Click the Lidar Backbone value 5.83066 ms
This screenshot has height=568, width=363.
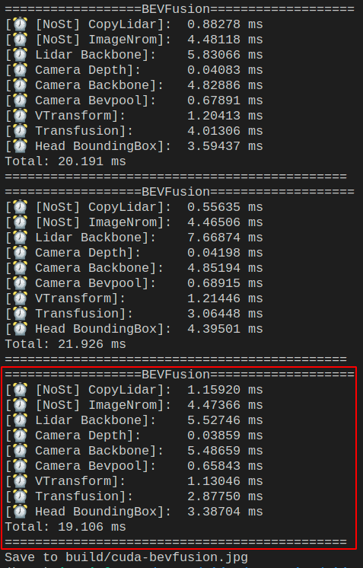pos(224,55)
